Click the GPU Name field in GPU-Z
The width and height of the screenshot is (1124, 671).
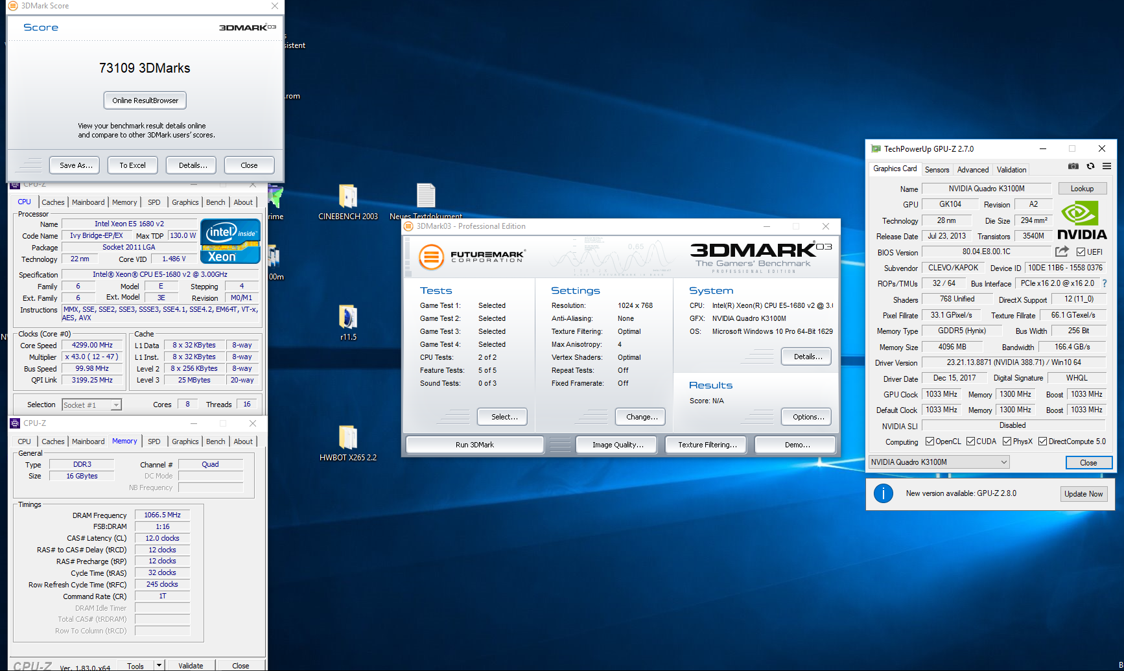point(986,189)
